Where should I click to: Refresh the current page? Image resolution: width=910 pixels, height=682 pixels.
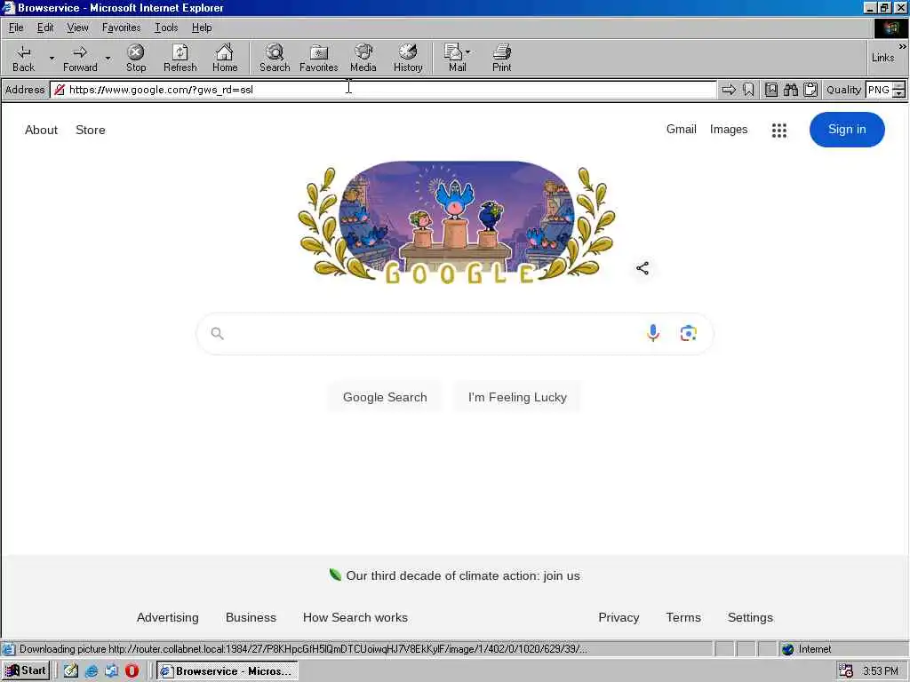[180, 58]
